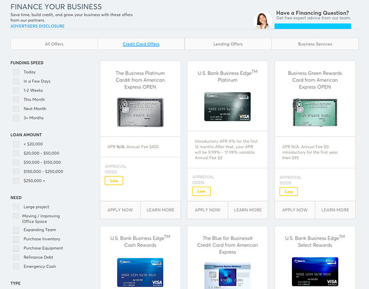The image size is (369, 289).
Task: Click the Business Green Rewards card image
Action: 315,112
